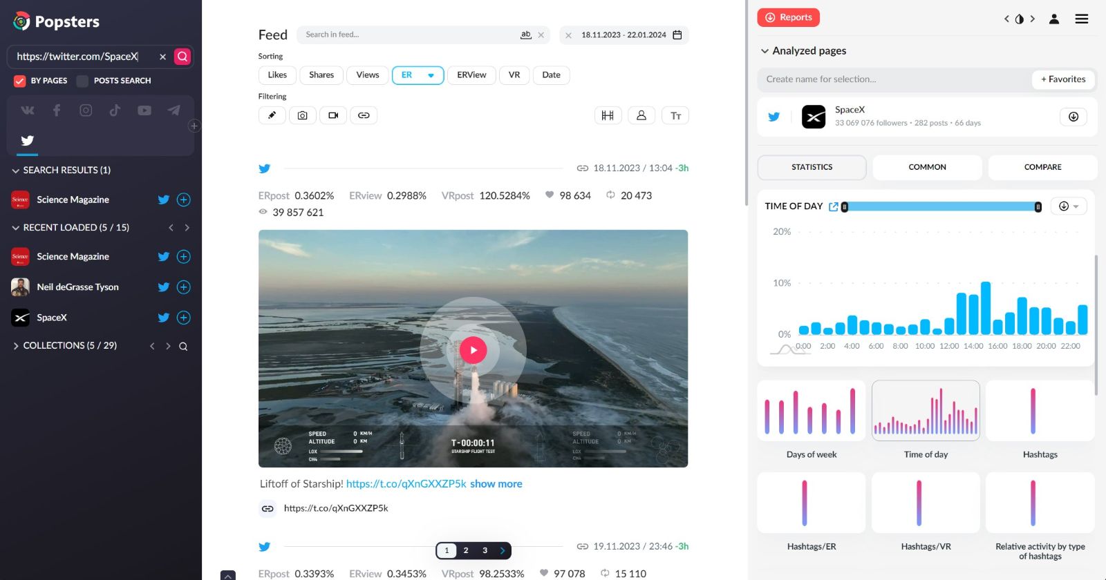Add more social networks plus icon
Image resolution: width=1106 pixels, height=580 pixels.
click(x=194, y=126)
